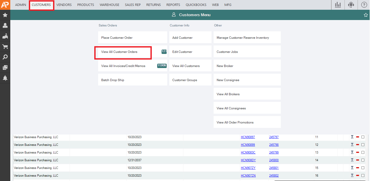Click View All Customer Orders

119,52
